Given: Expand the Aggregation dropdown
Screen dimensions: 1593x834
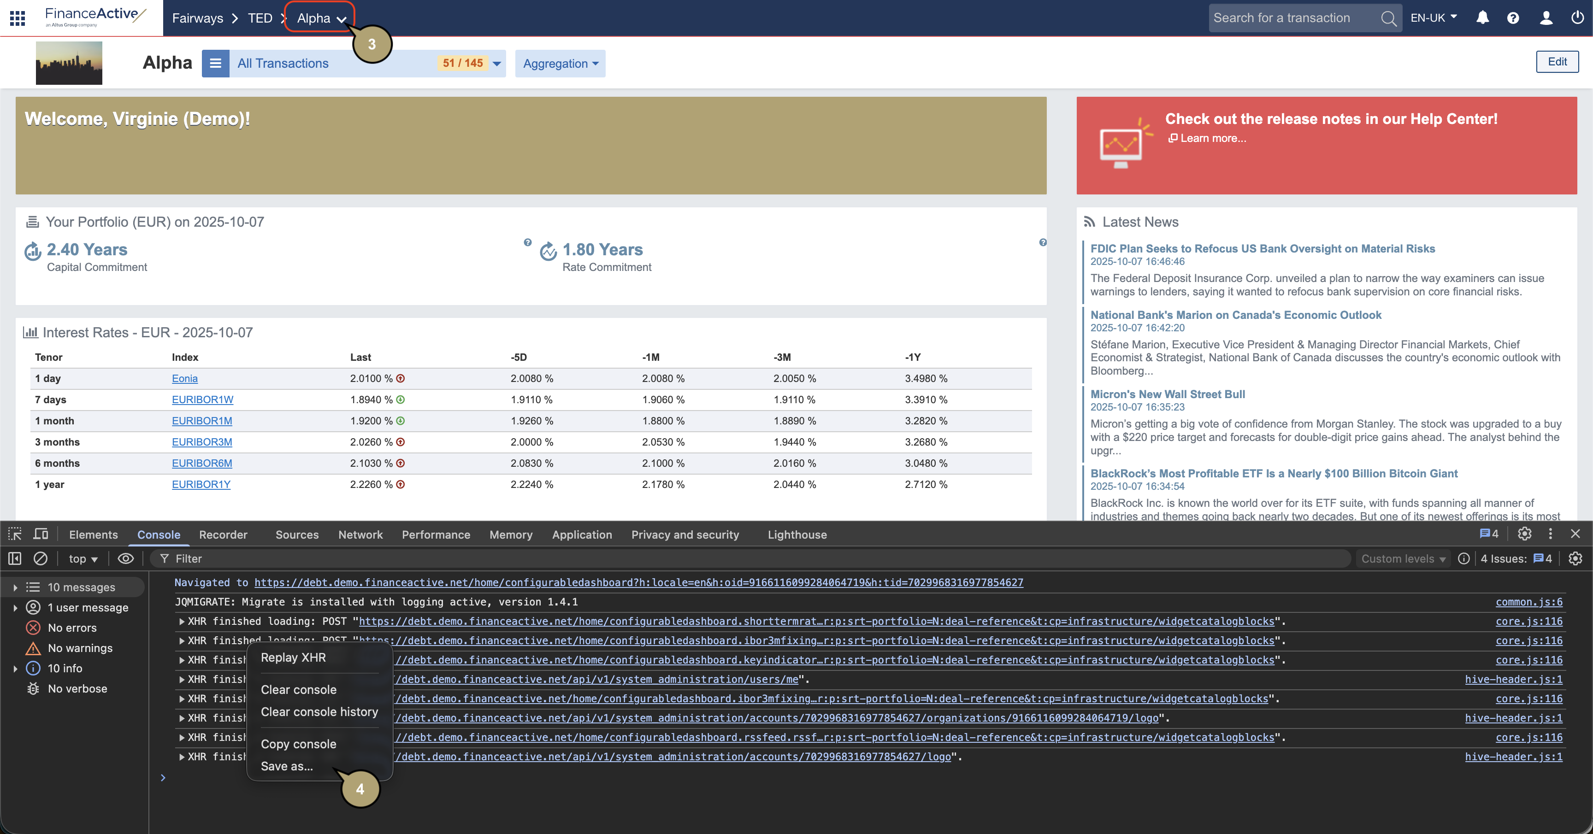Looking at the screenshot, I should click(x=560, y=64).
